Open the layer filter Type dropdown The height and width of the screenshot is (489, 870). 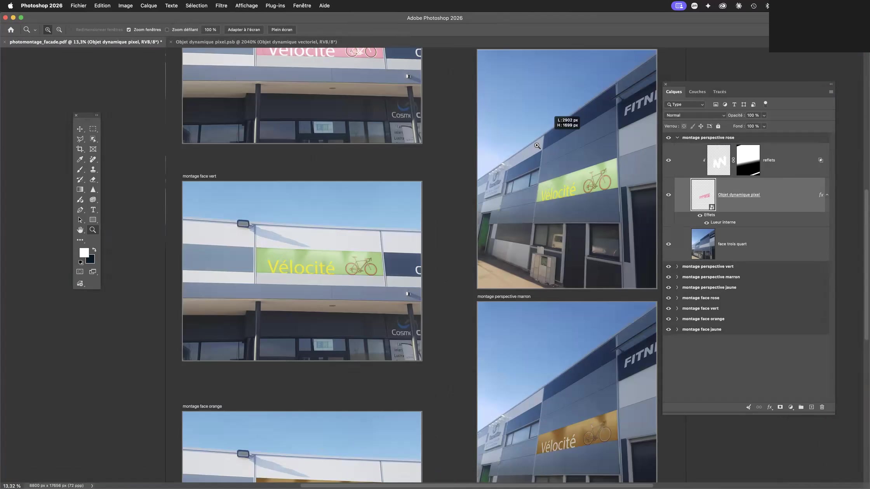(x=686, y=104)
